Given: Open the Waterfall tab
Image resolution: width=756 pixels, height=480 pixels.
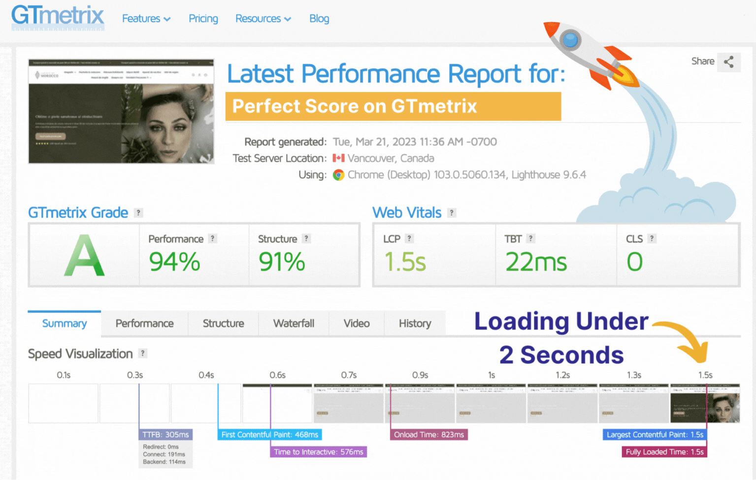Looking at the screenshot, I should [294, 324].
